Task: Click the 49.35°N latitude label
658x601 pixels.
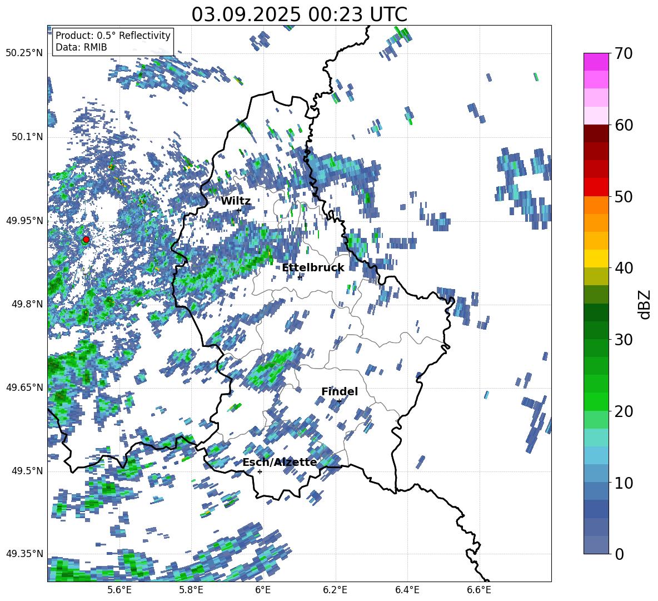Action: point(24,554)
